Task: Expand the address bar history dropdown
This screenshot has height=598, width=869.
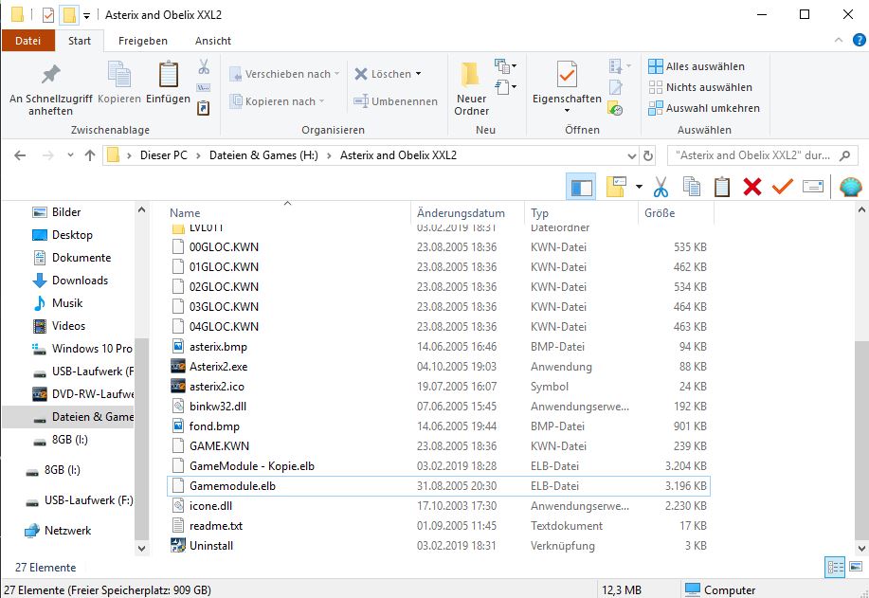Action: (631, 155)
